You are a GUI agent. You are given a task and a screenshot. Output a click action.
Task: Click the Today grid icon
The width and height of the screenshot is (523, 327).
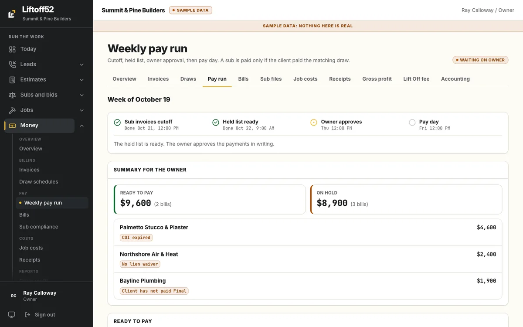(12, 49)
